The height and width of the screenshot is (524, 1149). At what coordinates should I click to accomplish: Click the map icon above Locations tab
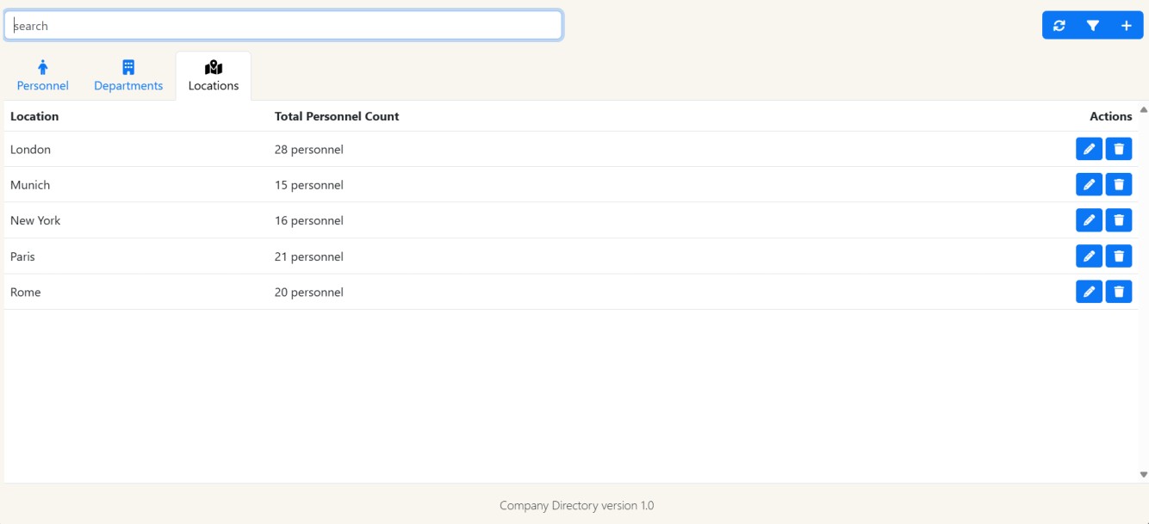click(213, 65)
